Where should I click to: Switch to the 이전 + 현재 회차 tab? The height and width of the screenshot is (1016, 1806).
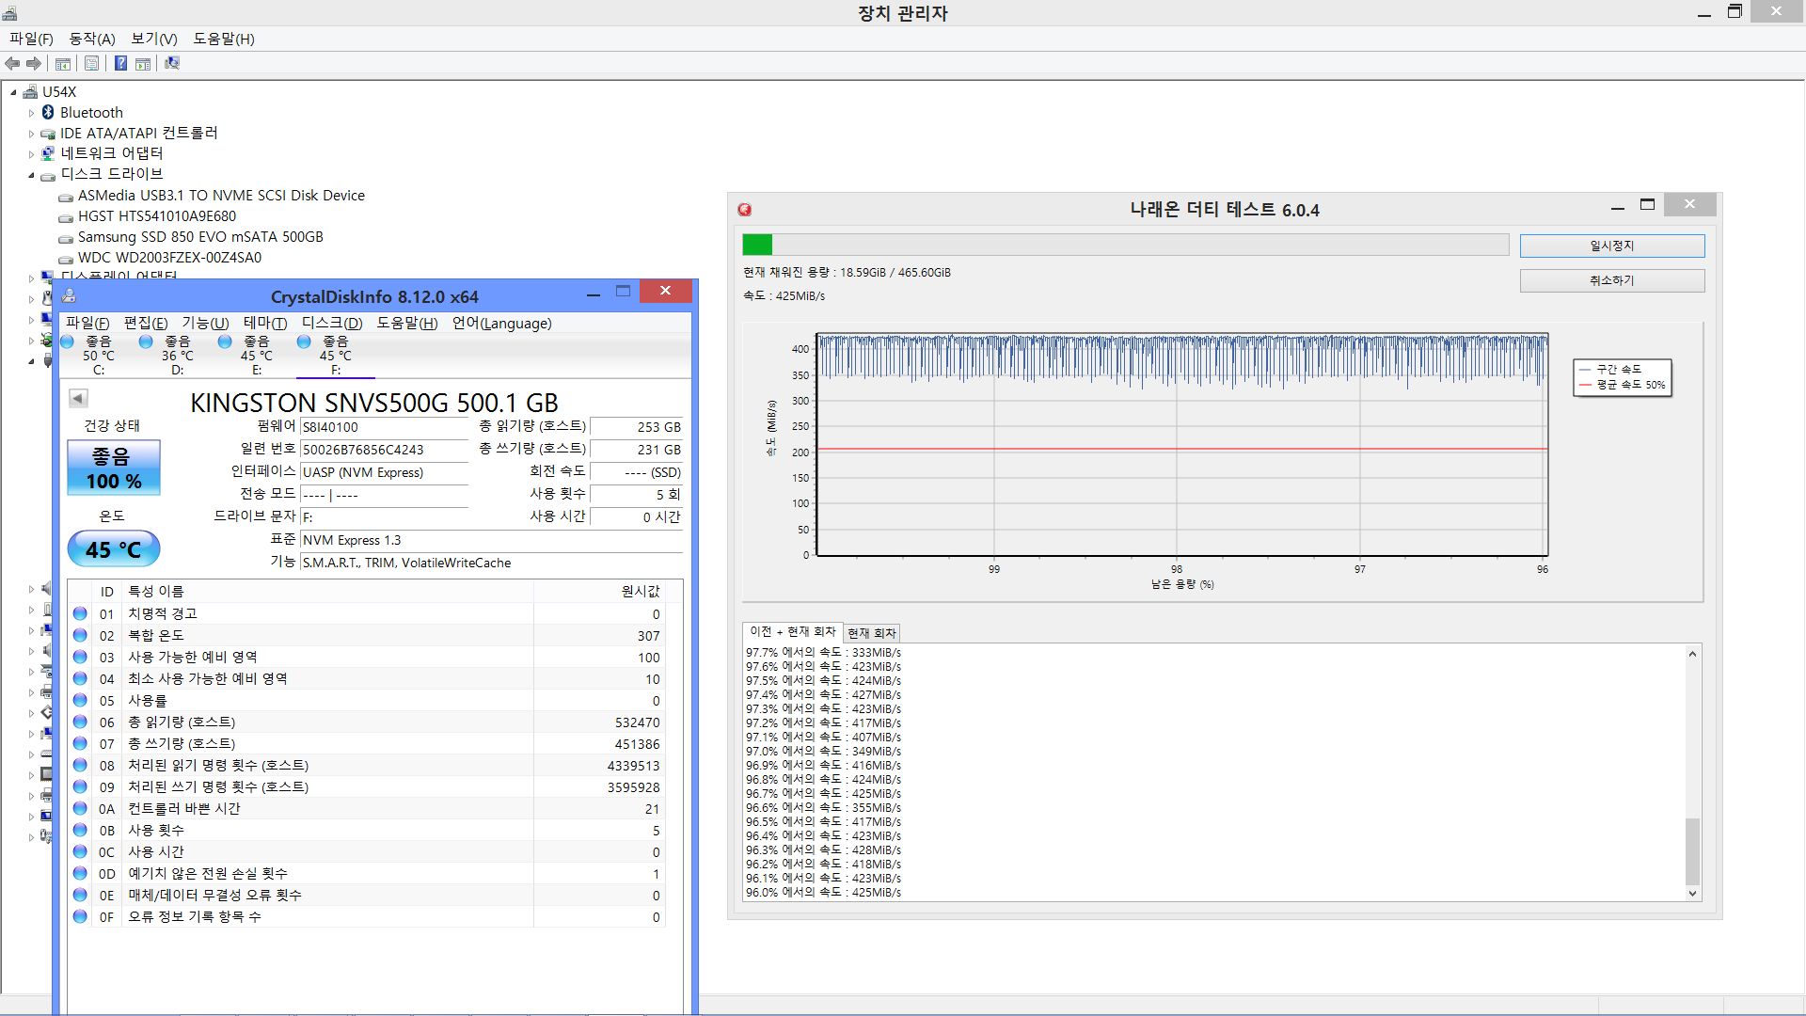point(792,632)
